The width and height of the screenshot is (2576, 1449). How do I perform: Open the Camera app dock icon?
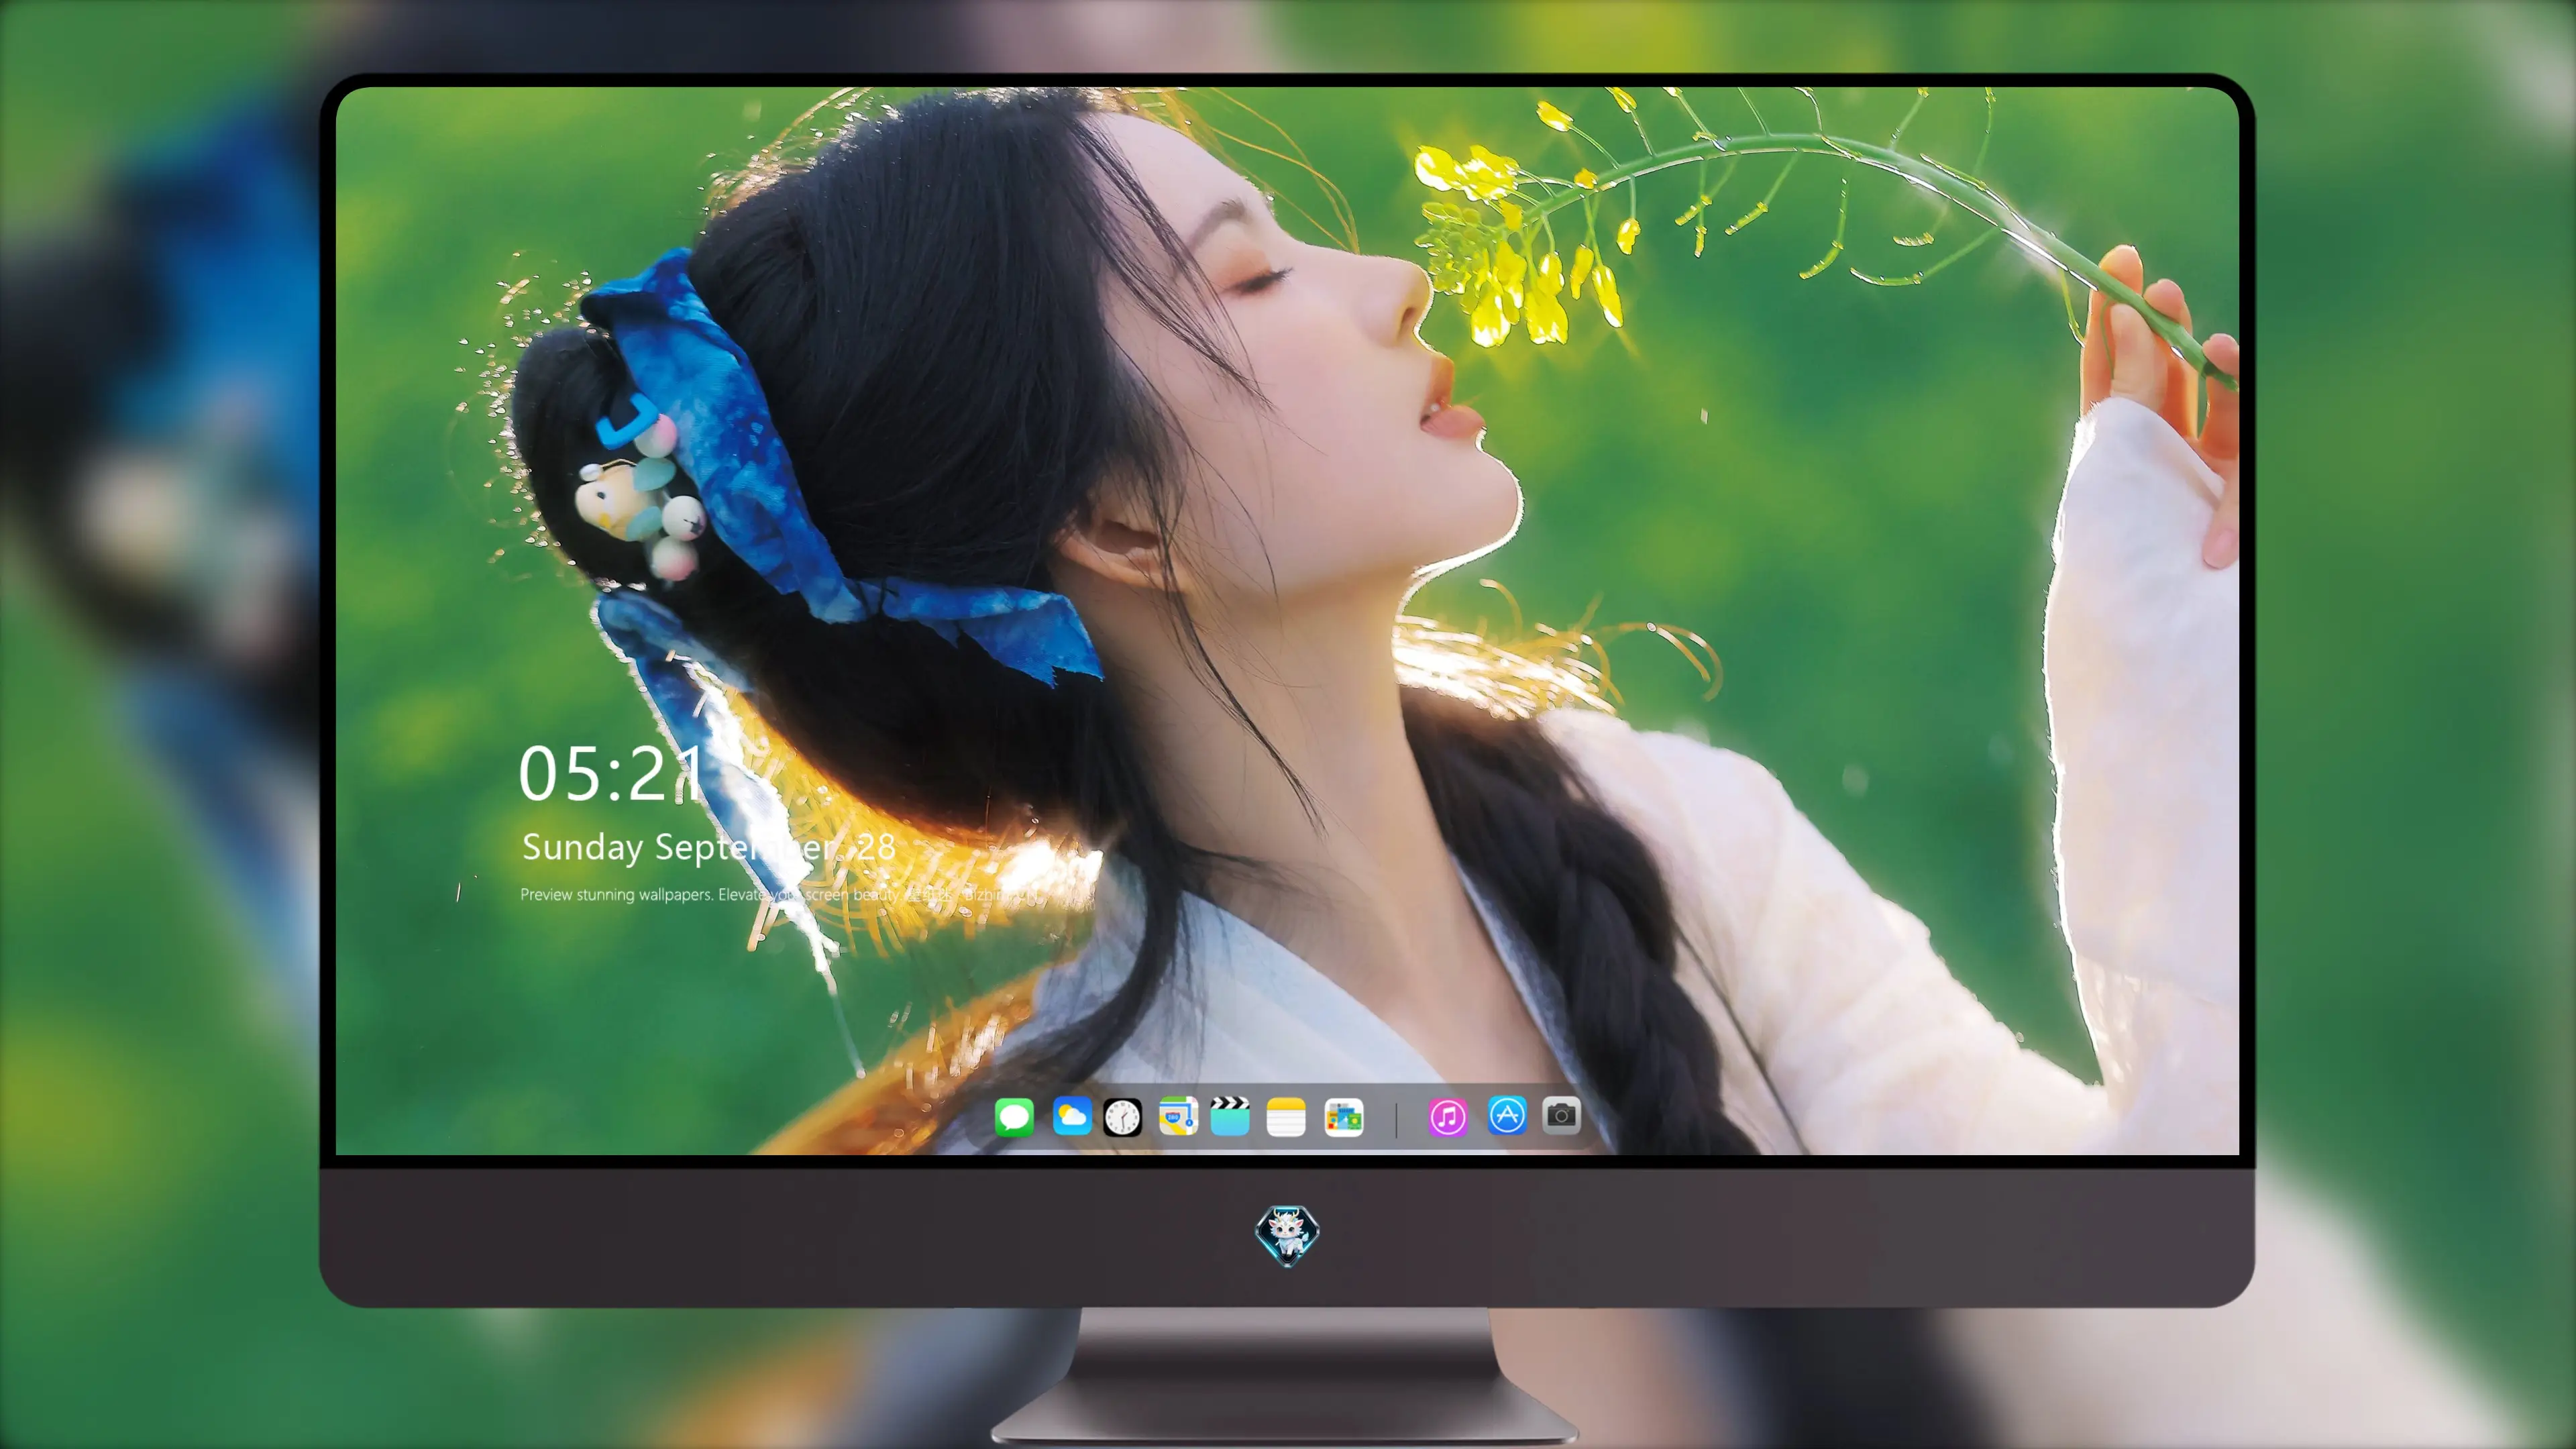click(1561, 1115)
